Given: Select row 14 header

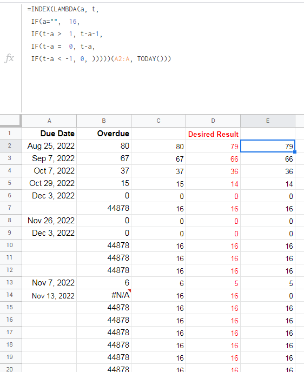Looking at the screenshot, I should tap(10, 295).
